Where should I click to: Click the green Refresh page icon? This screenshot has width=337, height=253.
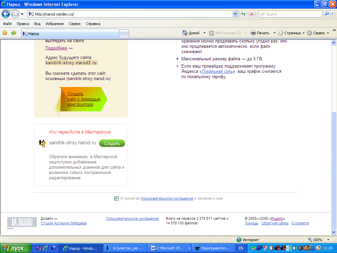click(x=243, y=14)
